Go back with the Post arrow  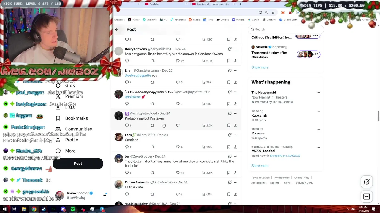(117, 30)
